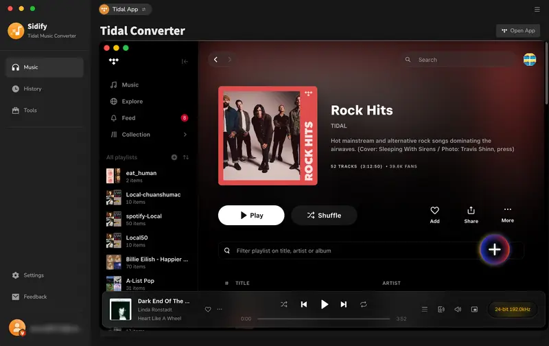Click the vertical scrollbar in Tidal view
549x346 pixels.
546,73
